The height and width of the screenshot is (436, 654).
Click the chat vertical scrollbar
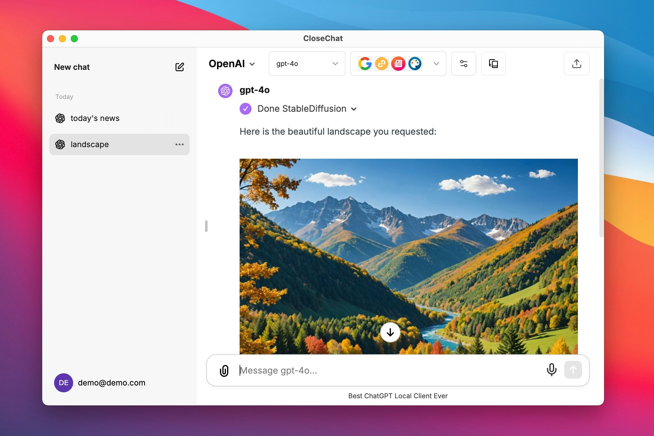[x=601, y=158]
